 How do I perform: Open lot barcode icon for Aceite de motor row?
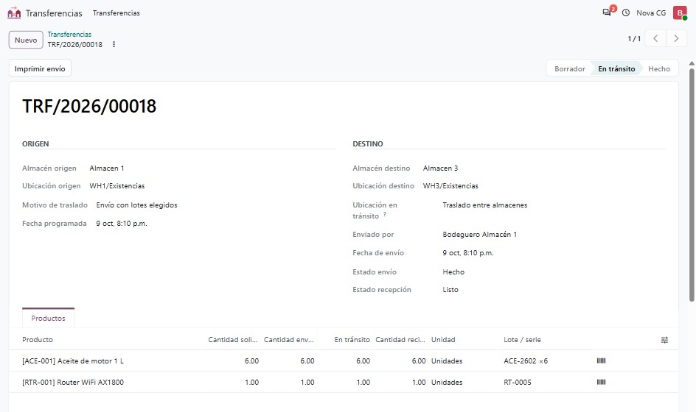(601, 360)
